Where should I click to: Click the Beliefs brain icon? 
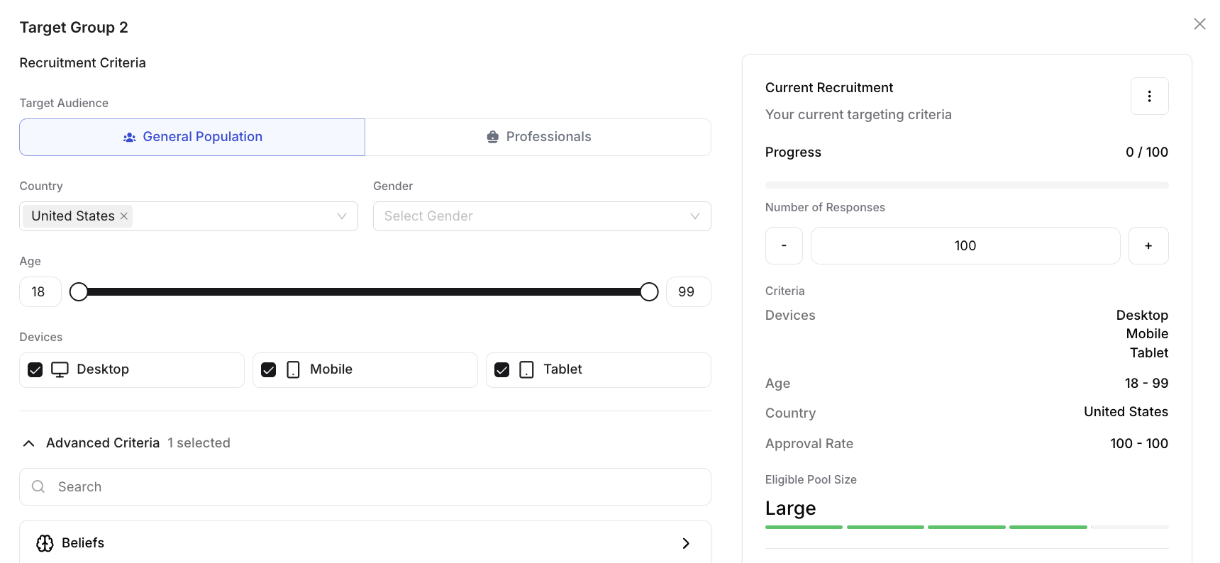[45, 543]
